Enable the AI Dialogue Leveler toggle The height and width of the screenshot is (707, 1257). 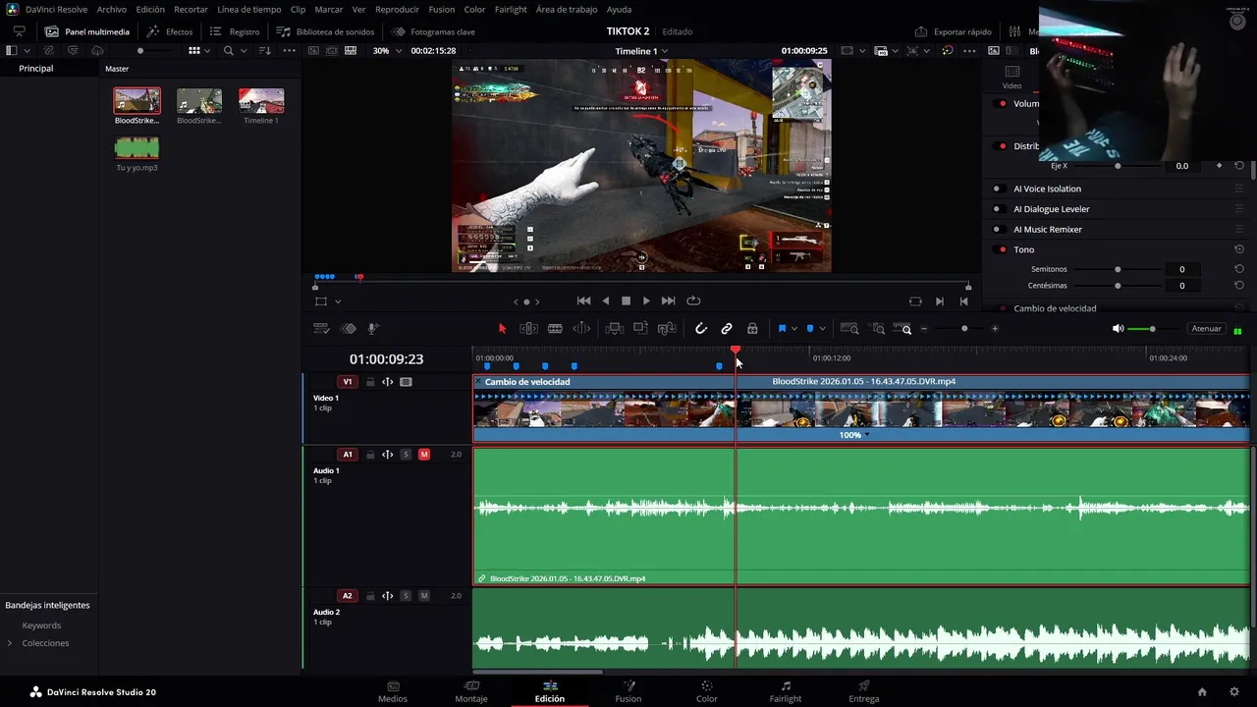1001,209
